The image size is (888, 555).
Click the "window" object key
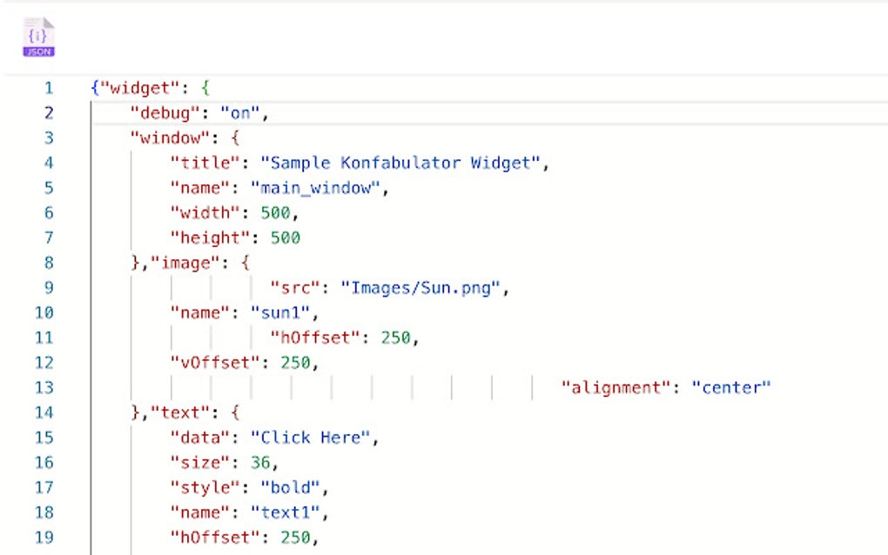click(170, 137)
